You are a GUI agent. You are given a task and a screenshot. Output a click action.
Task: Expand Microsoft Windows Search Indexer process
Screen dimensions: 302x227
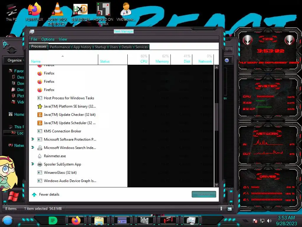(32, 147)
